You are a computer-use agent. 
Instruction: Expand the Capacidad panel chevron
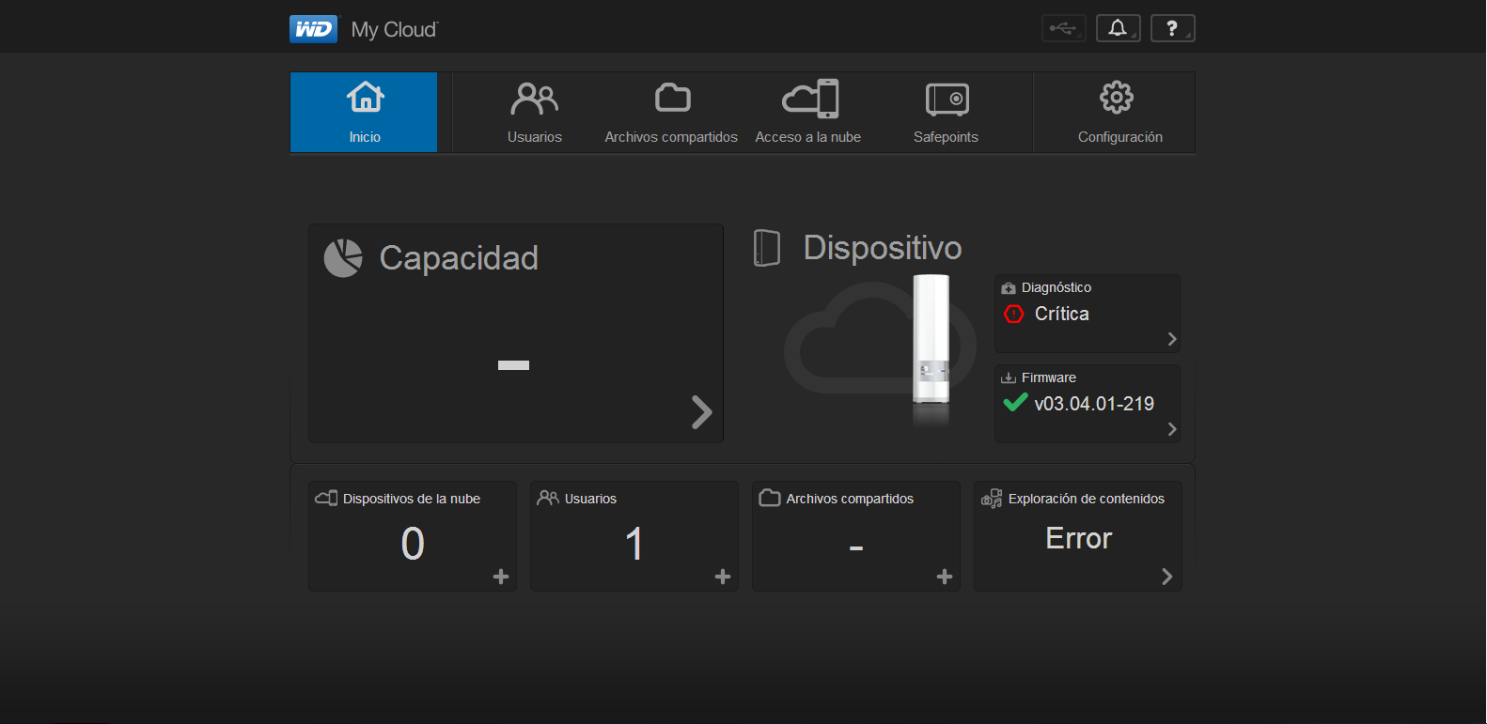pyautogui.click(x=701, y=412)
